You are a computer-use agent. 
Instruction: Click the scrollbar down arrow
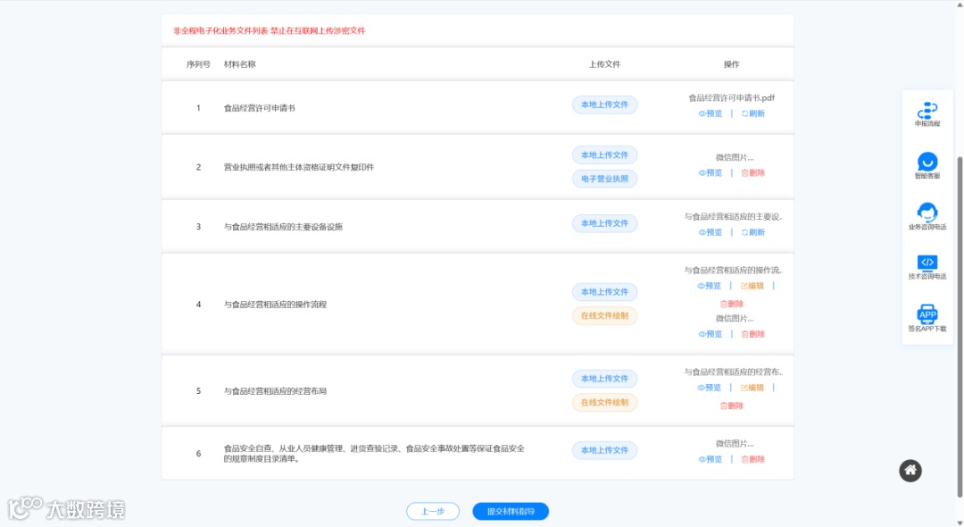pos(960,523)
